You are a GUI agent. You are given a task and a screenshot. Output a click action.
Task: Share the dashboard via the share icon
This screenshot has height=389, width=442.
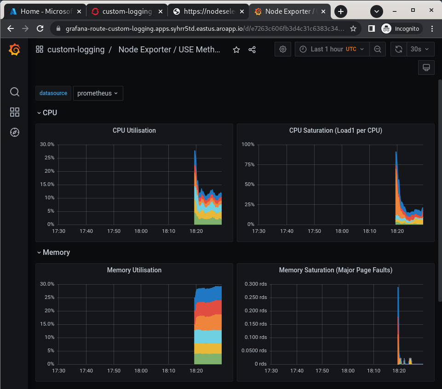[x=252, y=50]
